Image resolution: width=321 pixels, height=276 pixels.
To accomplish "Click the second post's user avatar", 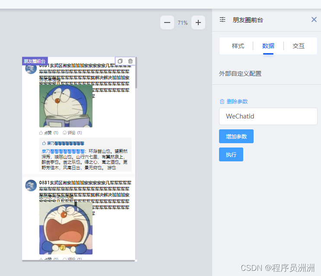I will coord(31,186).
